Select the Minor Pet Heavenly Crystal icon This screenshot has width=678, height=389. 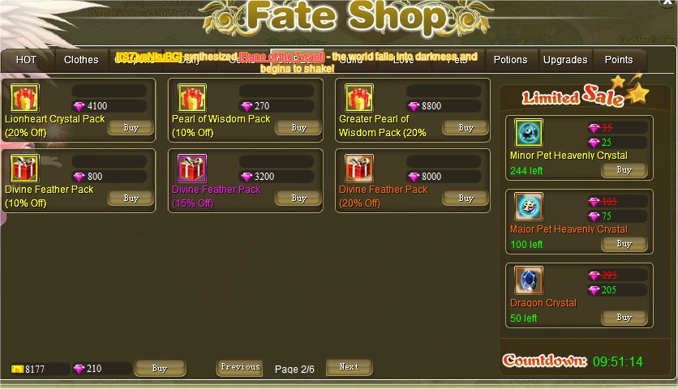click(x=529, y=133)
